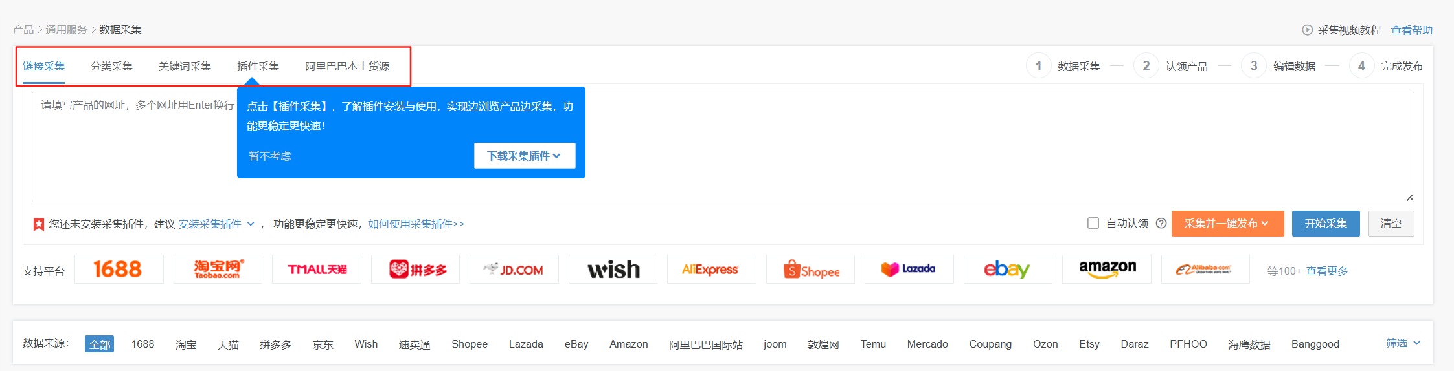This screenshot has height=371, width=1454.
Task: Click step 2 认领产品 indicator
Action: (1171, 66)
